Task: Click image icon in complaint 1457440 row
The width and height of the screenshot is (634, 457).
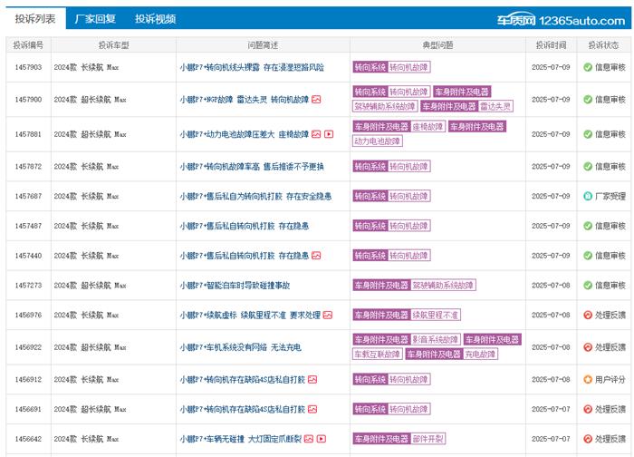Action: pyautogui.click(x=316, y=256)
